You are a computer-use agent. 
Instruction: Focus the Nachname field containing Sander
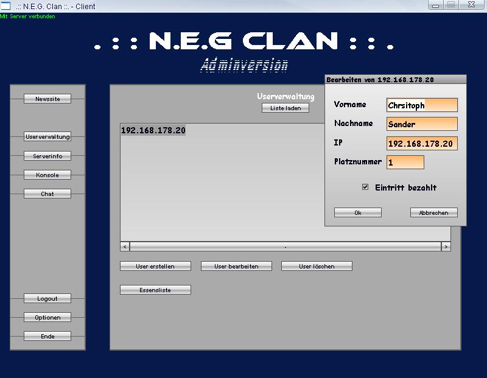[422, 124]
